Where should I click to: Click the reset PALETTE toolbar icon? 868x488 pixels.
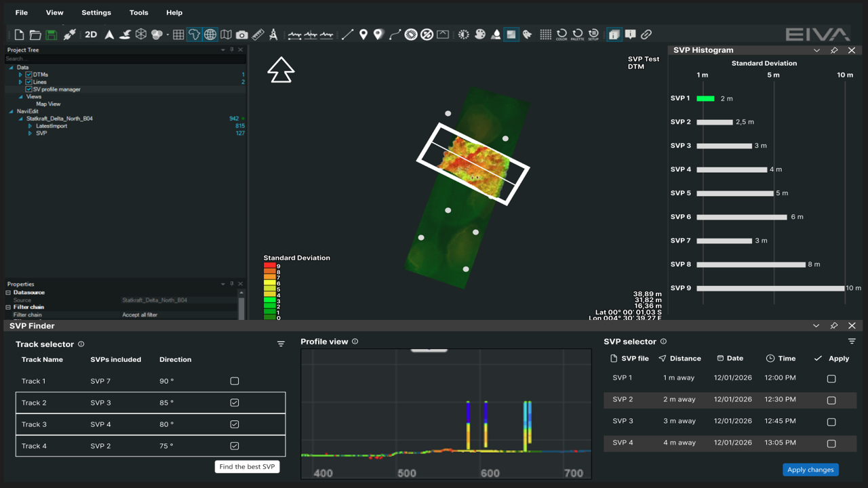coord(578,35)
